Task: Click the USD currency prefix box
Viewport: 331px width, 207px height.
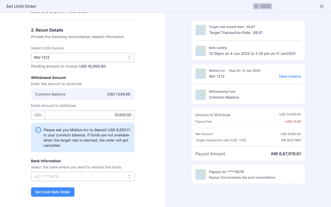Action: 38,115
